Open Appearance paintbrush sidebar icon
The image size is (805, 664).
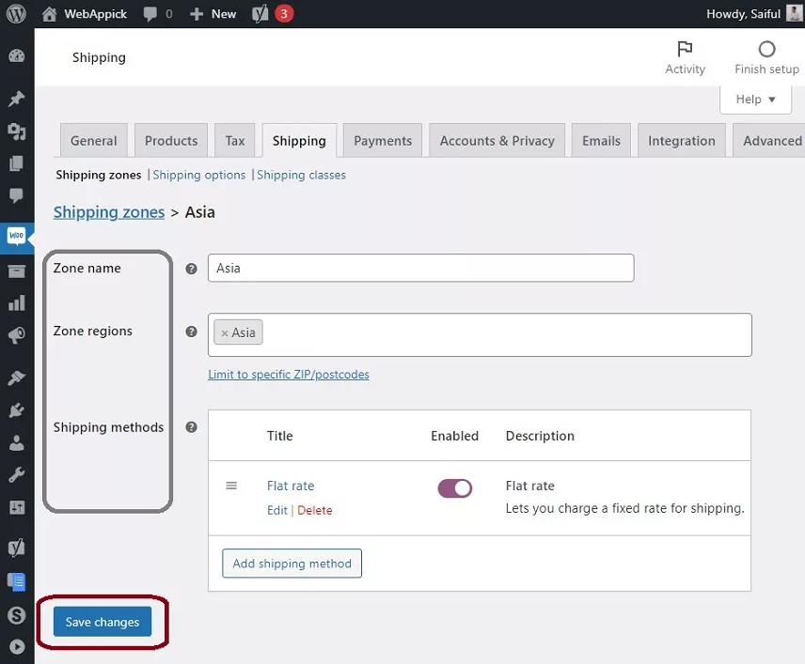click(16, 378)
